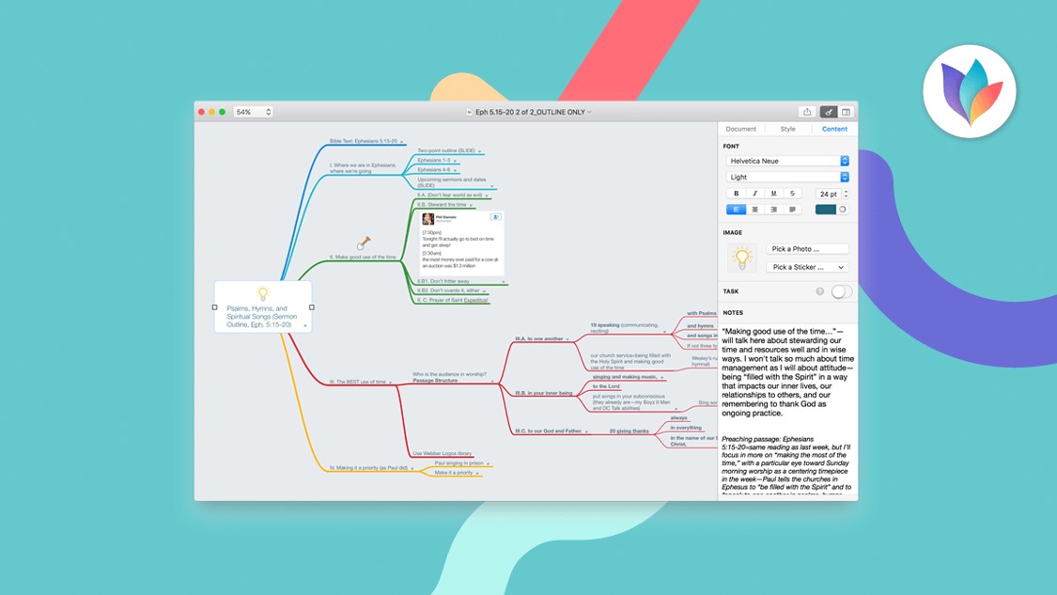Viewport: 1057px width, 595px height.
Task: Apply Strikethrough formatting to text
Action: 792,194
